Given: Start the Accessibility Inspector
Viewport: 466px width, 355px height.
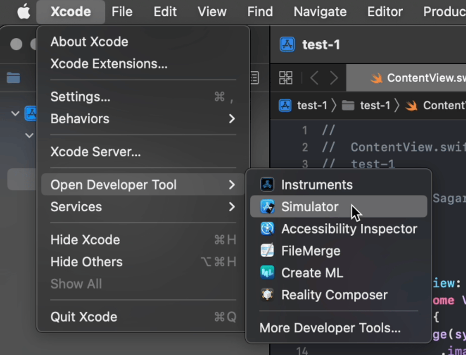Looking at the screenshot, I should click(x=349, y=229).
